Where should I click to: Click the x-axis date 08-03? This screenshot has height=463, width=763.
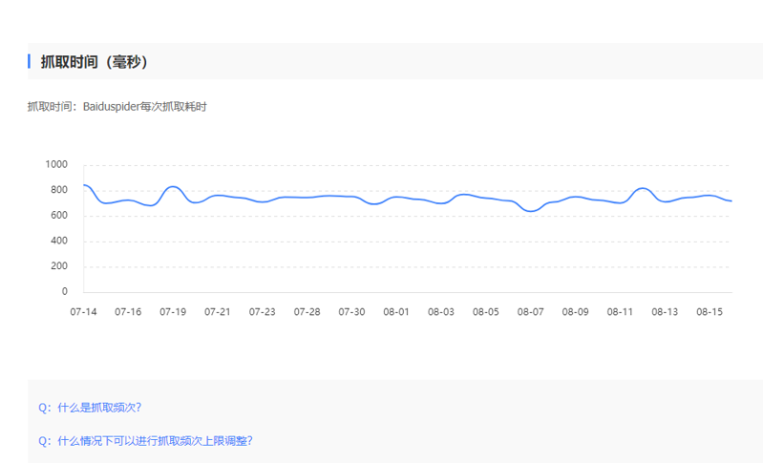441,312
